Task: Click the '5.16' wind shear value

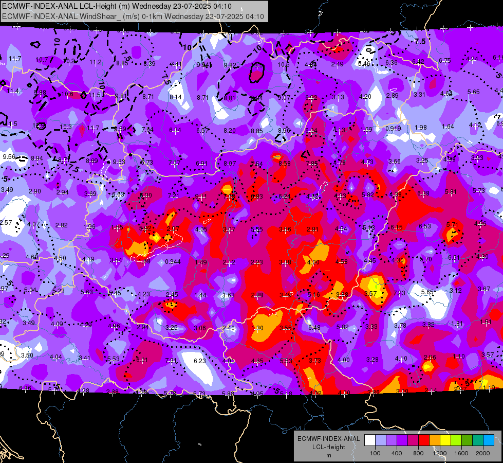Action: 314,295
